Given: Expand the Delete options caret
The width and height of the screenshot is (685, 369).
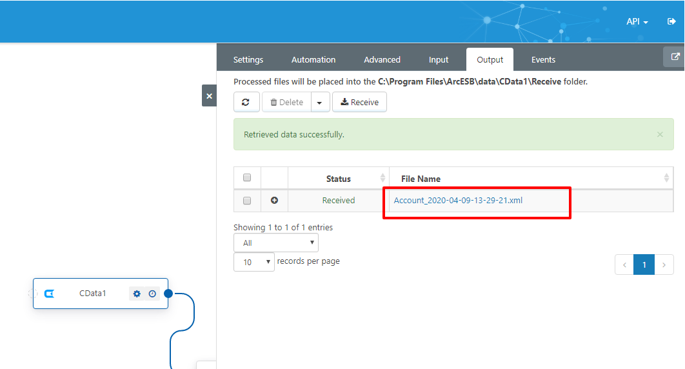Looking at the screenshot, I should pyautogui.click(x=320, y=102).
